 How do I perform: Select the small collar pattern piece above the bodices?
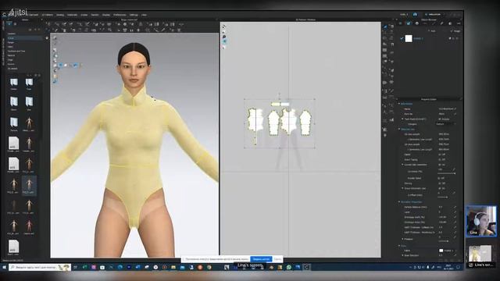coord(280,104)
